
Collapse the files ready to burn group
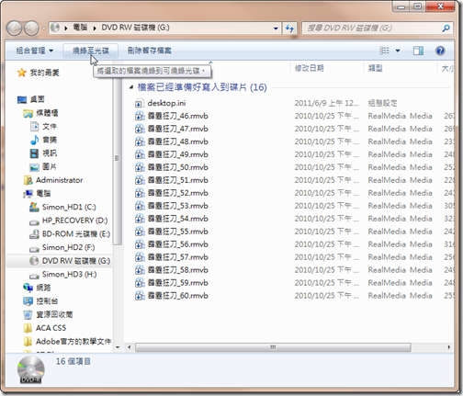[131, 87]
